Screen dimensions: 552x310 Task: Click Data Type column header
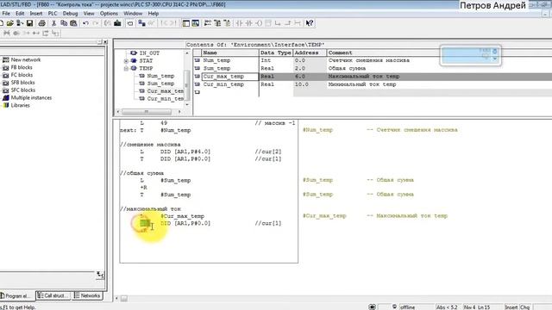click(276, 53)
